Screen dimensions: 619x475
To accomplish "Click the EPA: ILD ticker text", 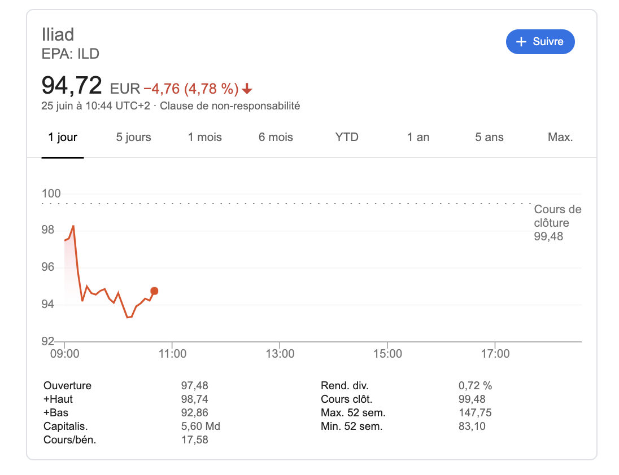I will pyautogui.click(x=71, y=54).
